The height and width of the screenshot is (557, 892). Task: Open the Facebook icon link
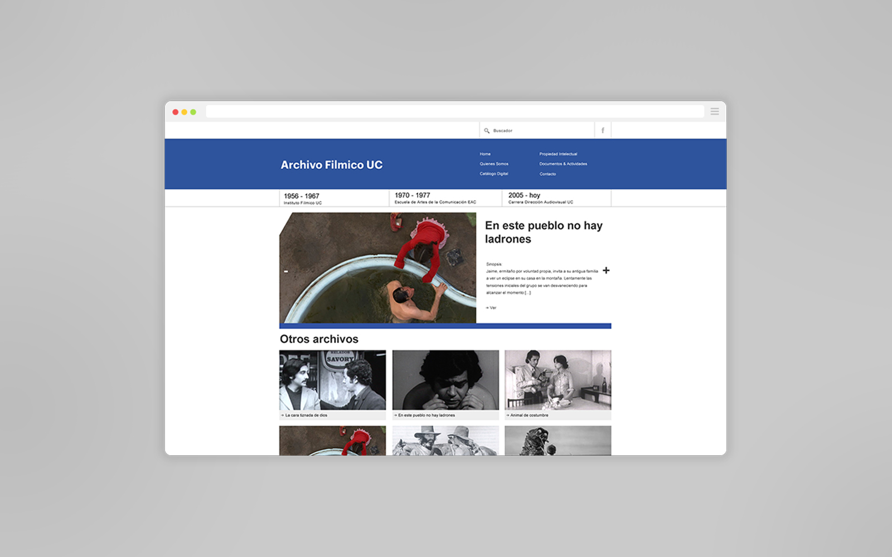603,130
